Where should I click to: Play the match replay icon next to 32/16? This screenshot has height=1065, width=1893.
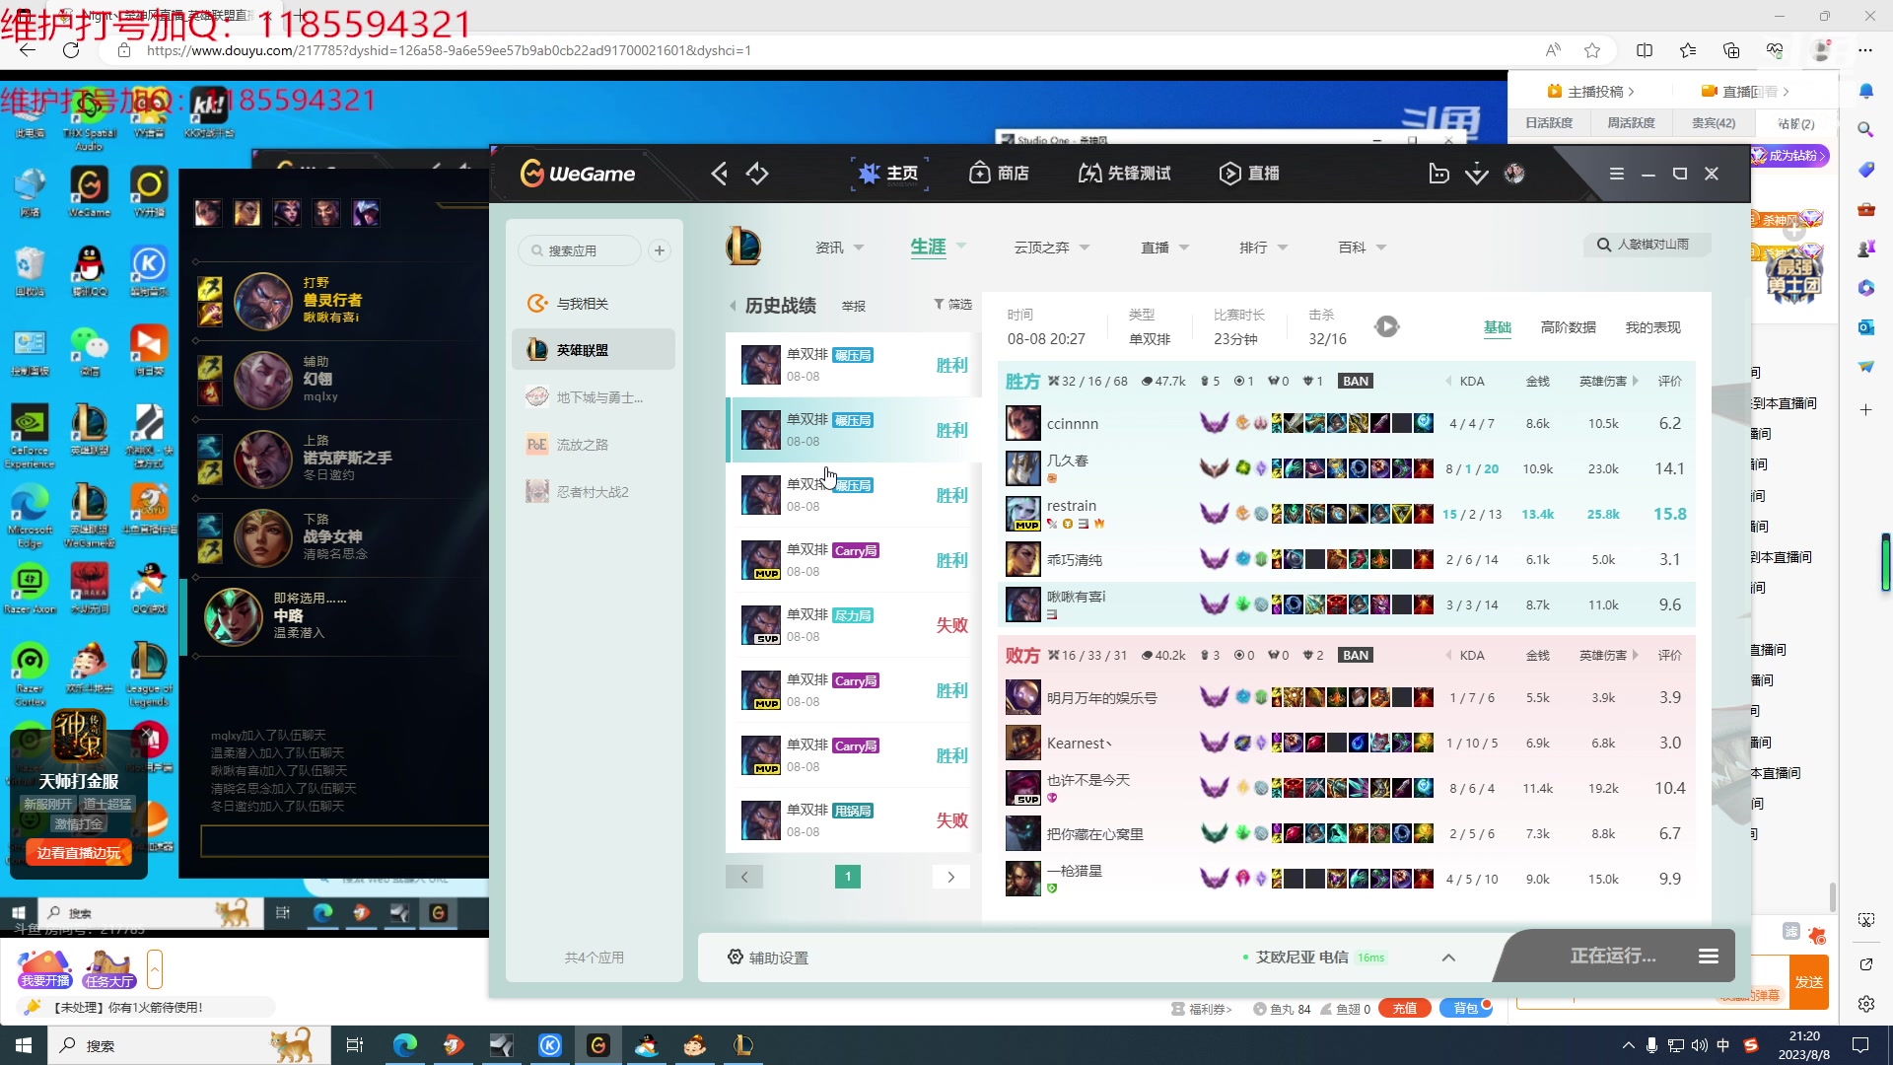(1387, 325)
